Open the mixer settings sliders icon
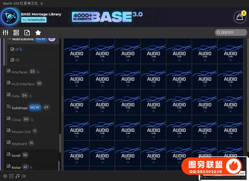This screenshot has width=249, height=181. (5, 33)
